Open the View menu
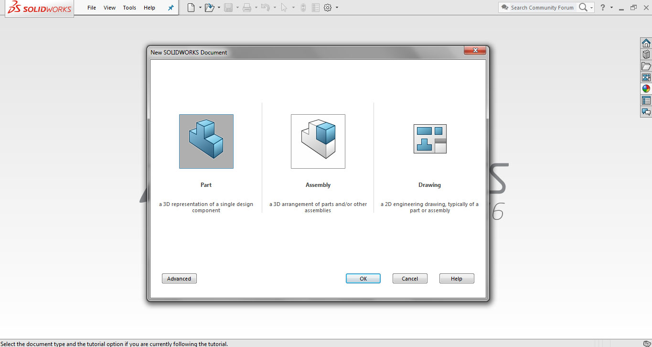 coord(110,8)
